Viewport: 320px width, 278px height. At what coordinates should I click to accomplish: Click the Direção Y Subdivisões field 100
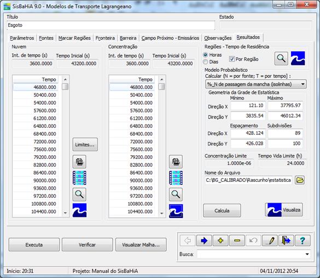[286, 144]
